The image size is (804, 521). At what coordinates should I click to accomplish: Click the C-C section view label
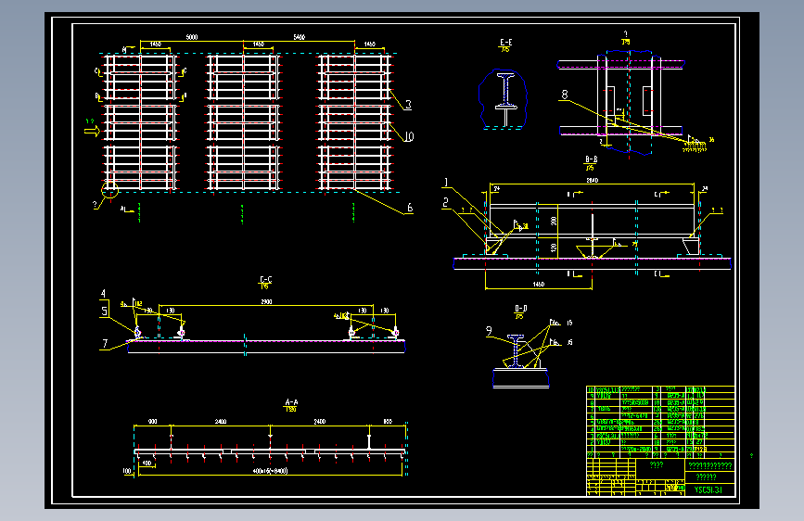(265, 279)
